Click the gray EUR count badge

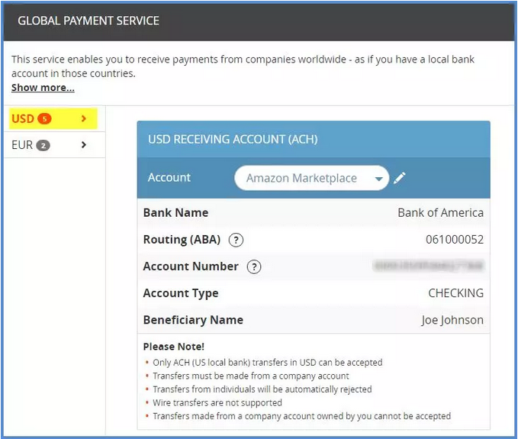[43, 145]
